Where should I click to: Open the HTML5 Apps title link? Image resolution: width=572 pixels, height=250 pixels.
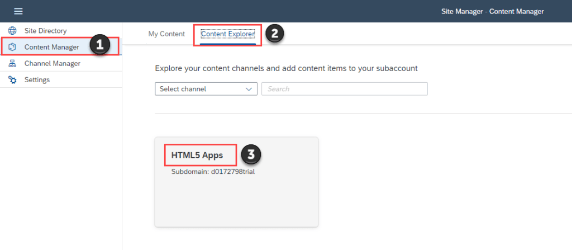pyautogui.click(x=197, y=155)
